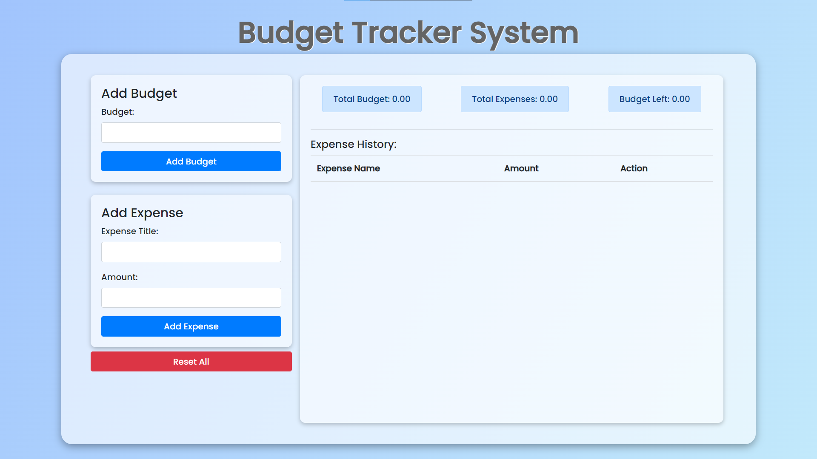Click the red Reset All button
The image size is (817, 459).
191,362
